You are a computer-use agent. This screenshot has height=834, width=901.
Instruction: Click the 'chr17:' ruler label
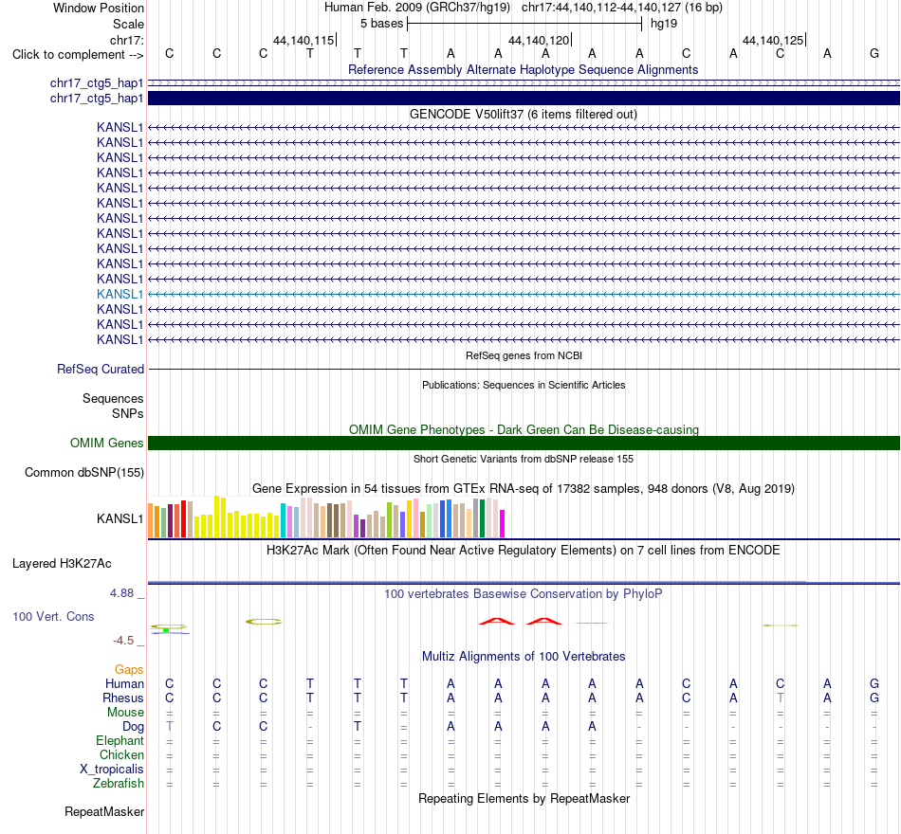pos(127,40)
